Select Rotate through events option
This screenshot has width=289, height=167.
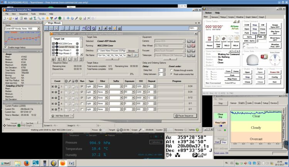pos(171,70)
